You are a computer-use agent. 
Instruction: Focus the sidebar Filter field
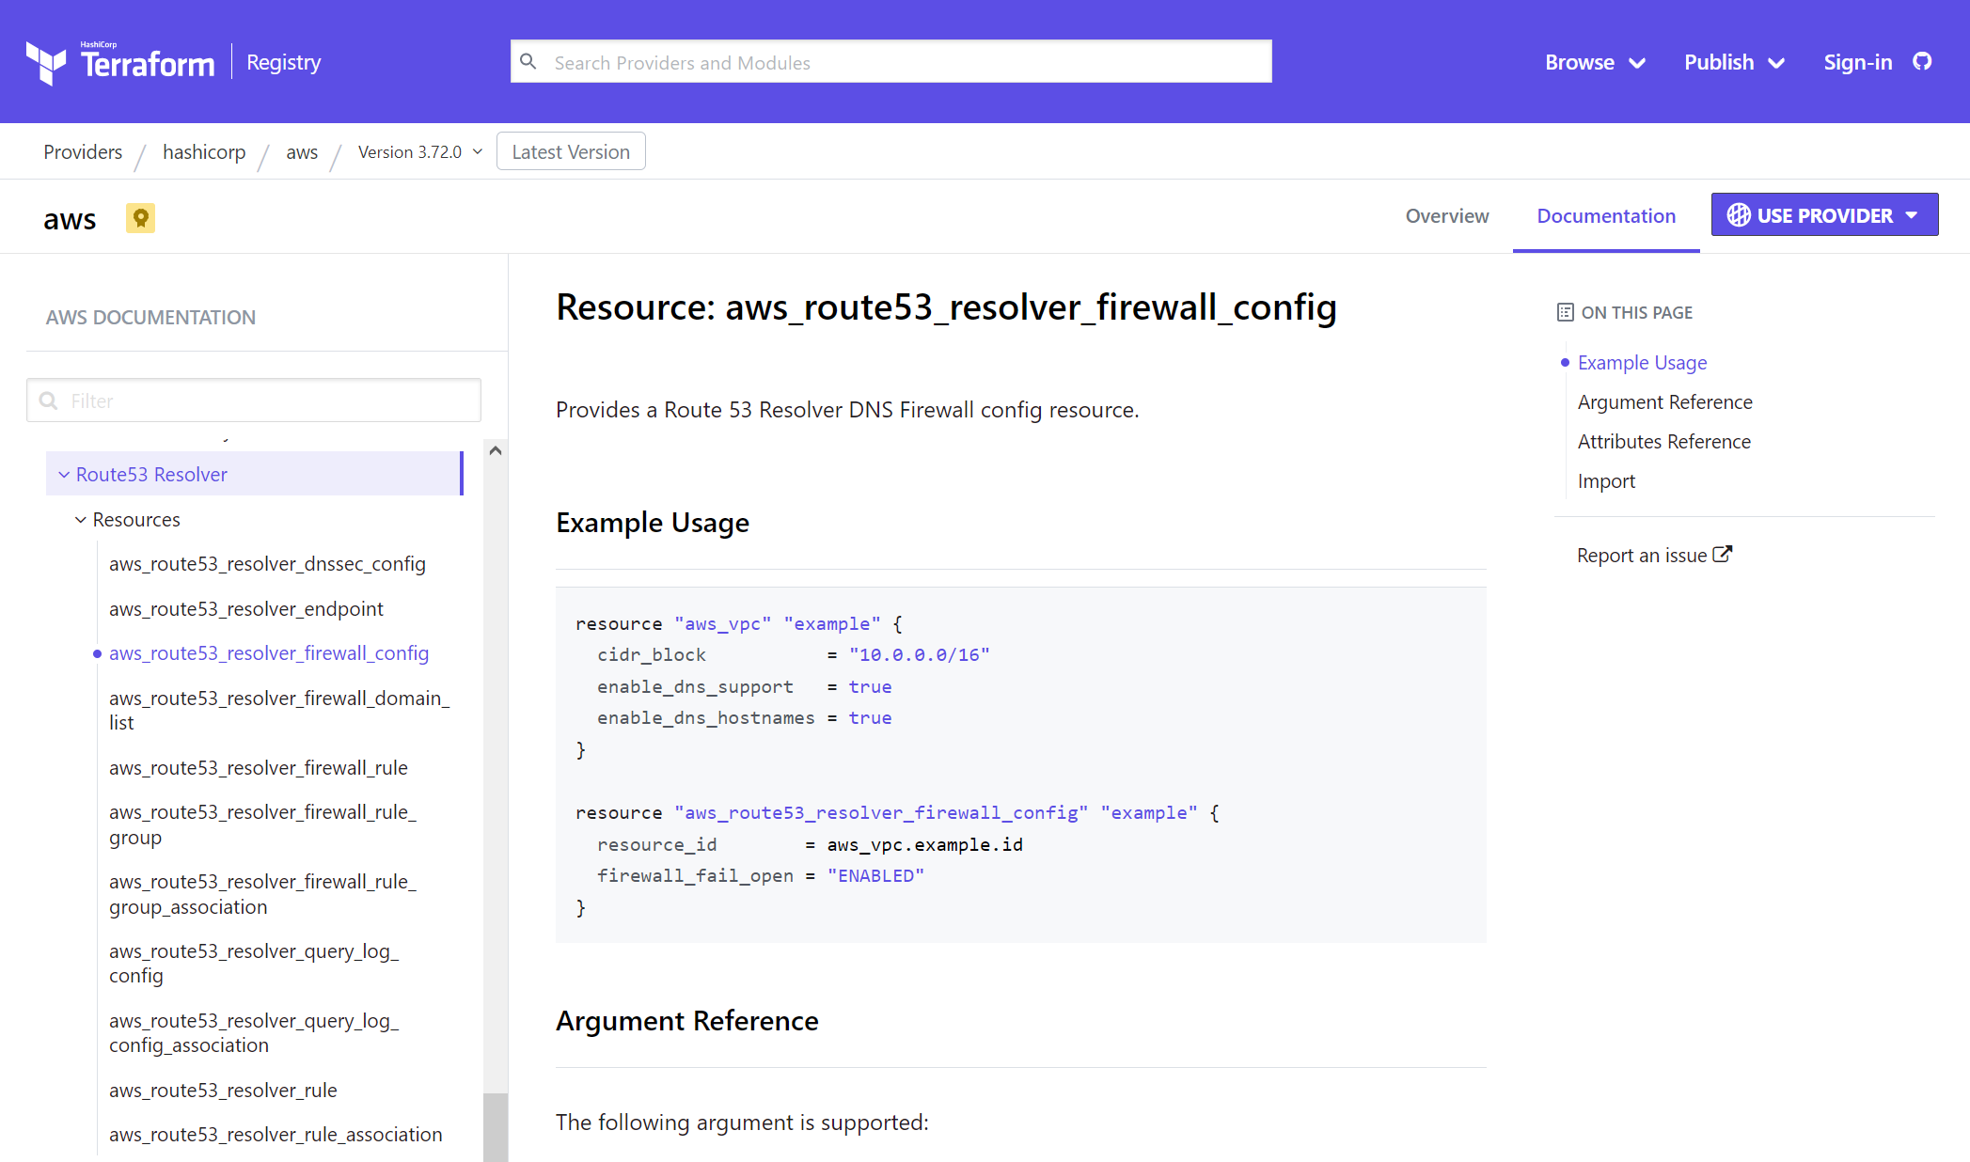[254, 400]
